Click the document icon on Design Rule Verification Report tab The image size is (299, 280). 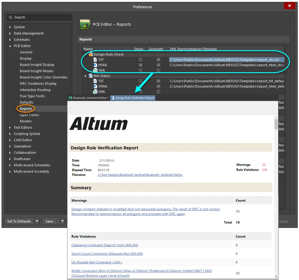click(x=113, y=98)
